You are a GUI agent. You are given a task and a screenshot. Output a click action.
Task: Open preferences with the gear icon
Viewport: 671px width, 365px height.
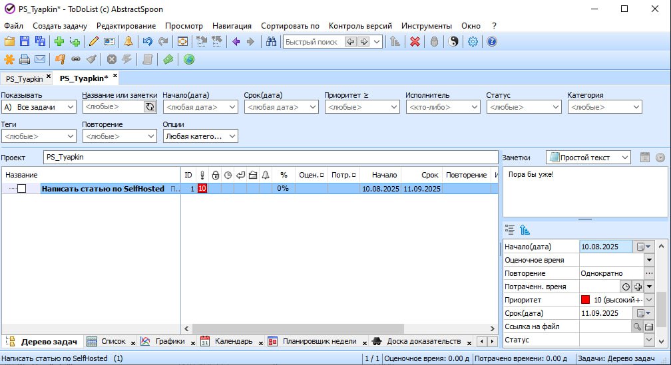point(473,42)
